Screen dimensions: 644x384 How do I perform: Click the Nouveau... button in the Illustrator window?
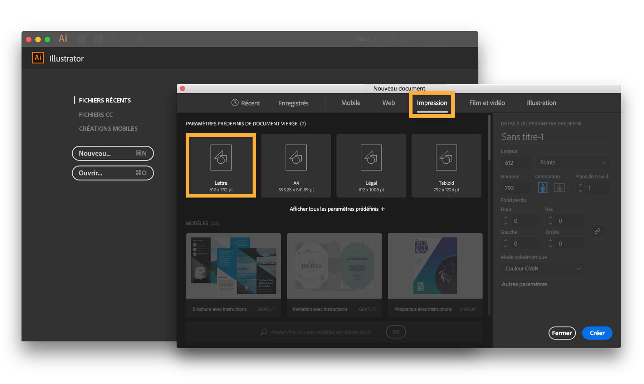(x=113, y=153)
